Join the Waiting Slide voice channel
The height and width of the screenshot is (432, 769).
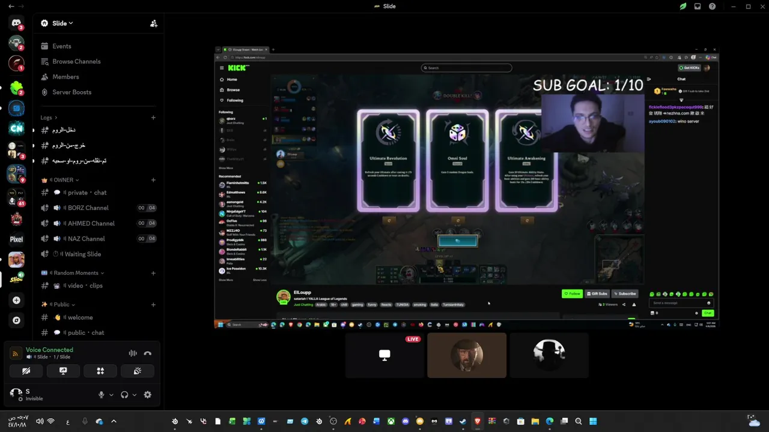pyautogui.click(x=98, y=254)
